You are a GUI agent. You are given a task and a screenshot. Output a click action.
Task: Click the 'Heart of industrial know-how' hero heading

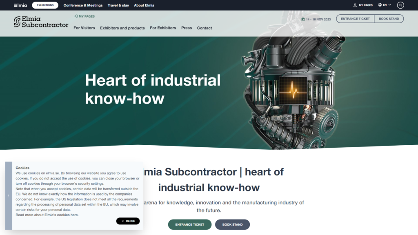(x=153, y=89)
